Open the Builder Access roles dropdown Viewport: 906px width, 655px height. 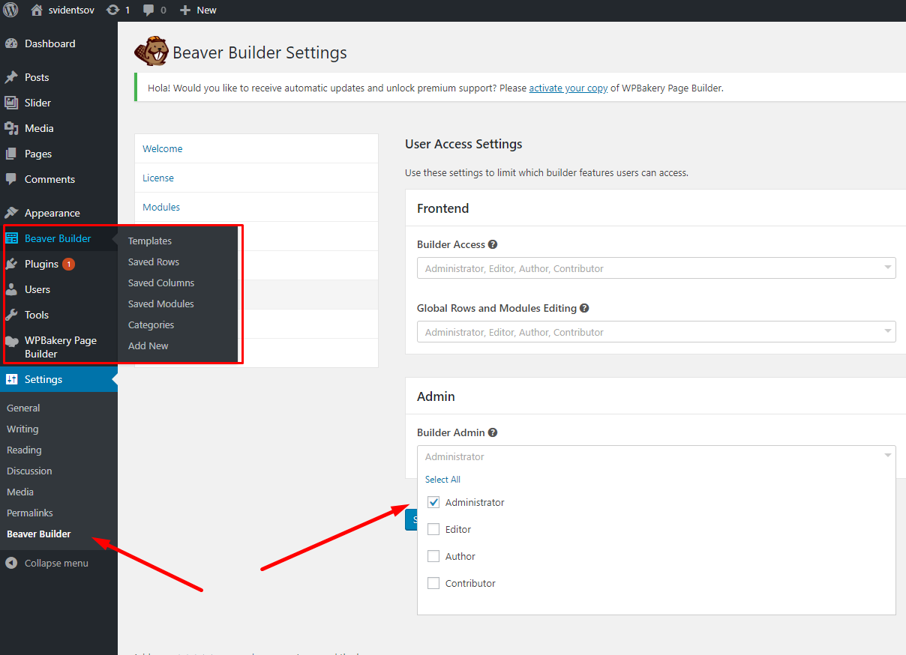(656, 268)
